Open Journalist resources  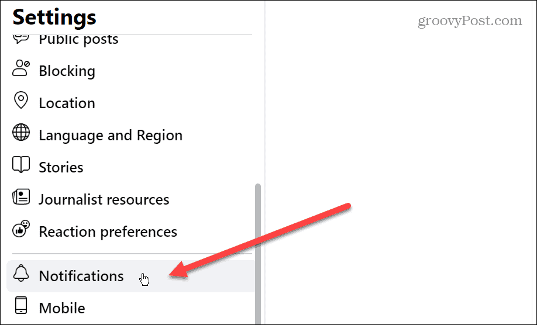pyautogui.click(x=130, y=199)
